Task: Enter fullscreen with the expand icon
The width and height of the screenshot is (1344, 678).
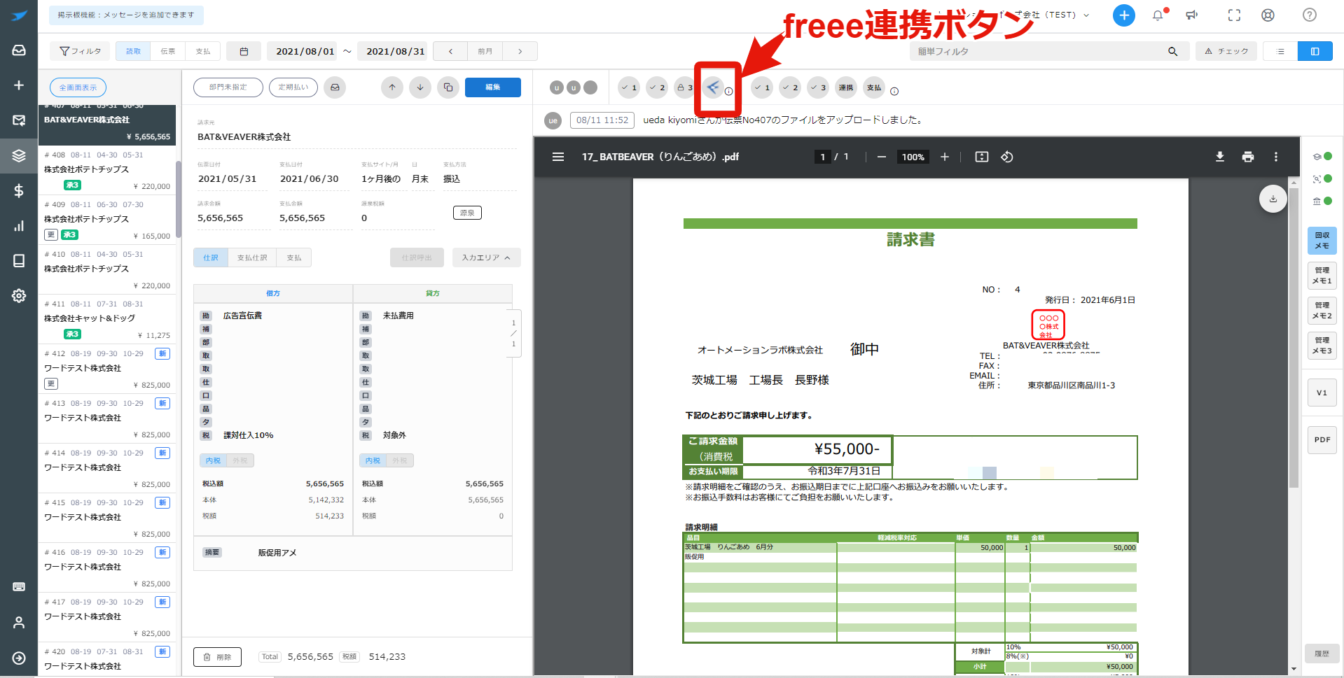Action: [1234, 15]
